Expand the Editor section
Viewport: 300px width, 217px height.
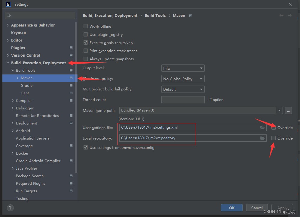(8, 40)
